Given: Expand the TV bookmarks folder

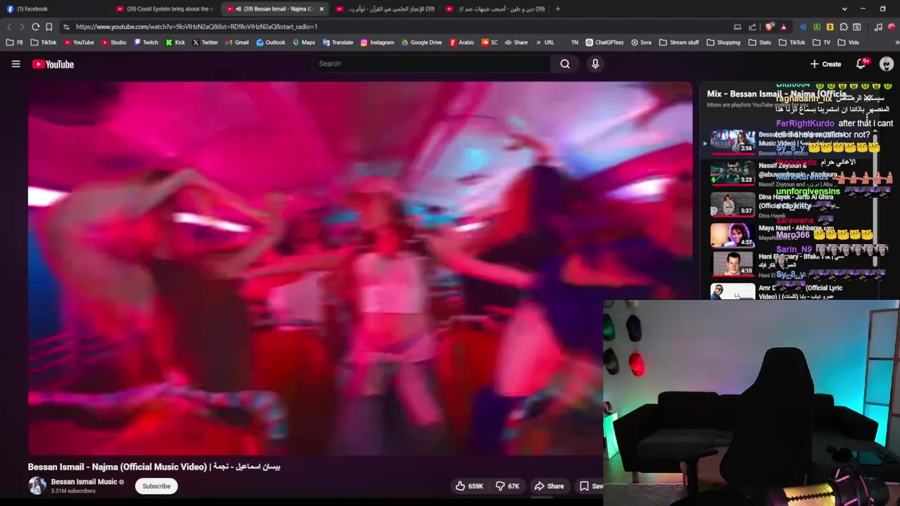Looking at the screenshot, I should click(x=821, y=42).
